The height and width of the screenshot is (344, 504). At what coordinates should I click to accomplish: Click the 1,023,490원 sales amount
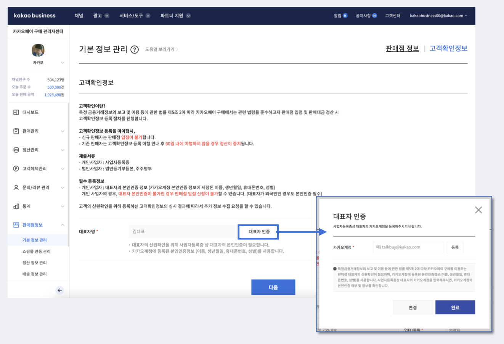click(54, 95)
